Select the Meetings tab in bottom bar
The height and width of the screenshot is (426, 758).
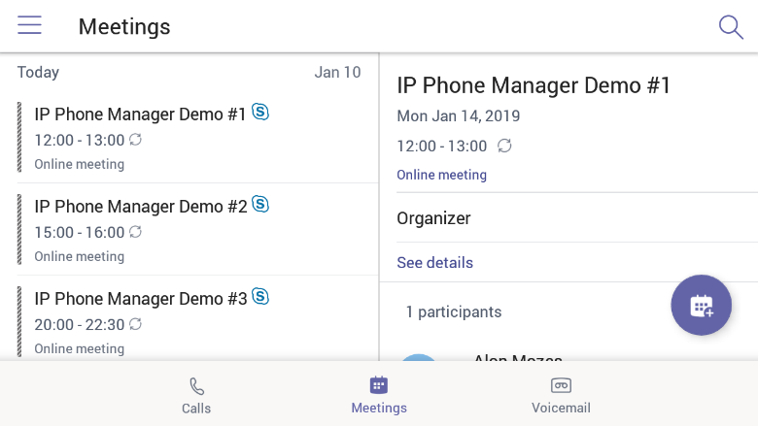tap(379, 396)
